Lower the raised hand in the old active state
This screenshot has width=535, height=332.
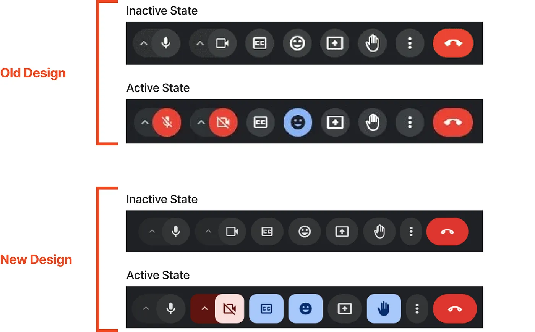372,122
